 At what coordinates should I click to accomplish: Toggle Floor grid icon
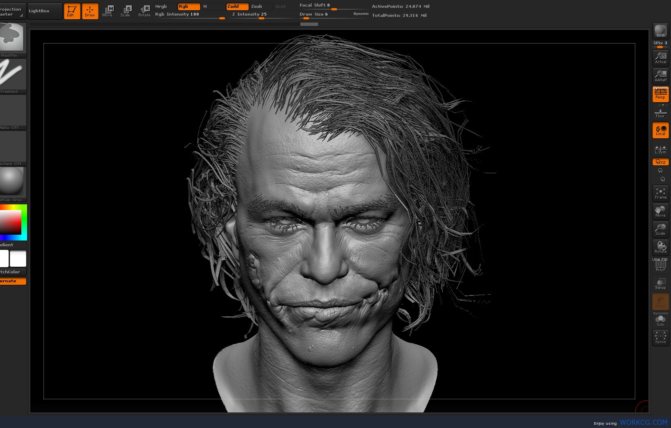tap(660, 112)
